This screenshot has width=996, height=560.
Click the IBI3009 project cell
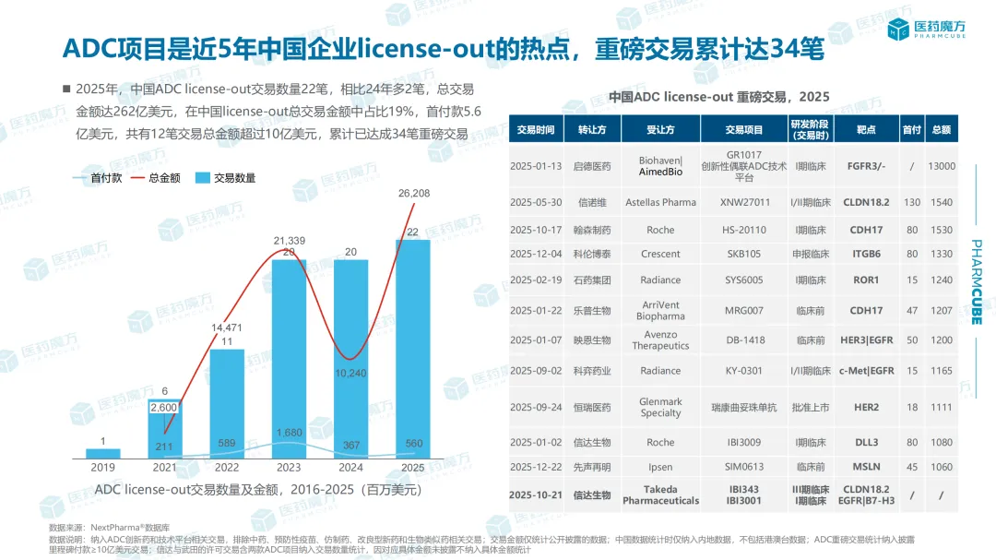pyautogui.click(x=744, y=442)
